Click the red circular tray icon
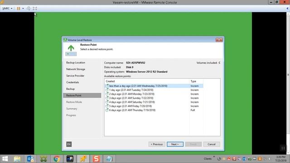The width and height of the screenshot is (290, 163). pyautogui.click(x=229, y=159)
